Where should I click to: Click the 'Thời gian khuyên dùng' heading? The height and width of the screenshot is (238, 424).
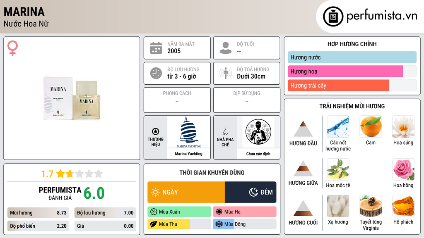pos(212,172)
